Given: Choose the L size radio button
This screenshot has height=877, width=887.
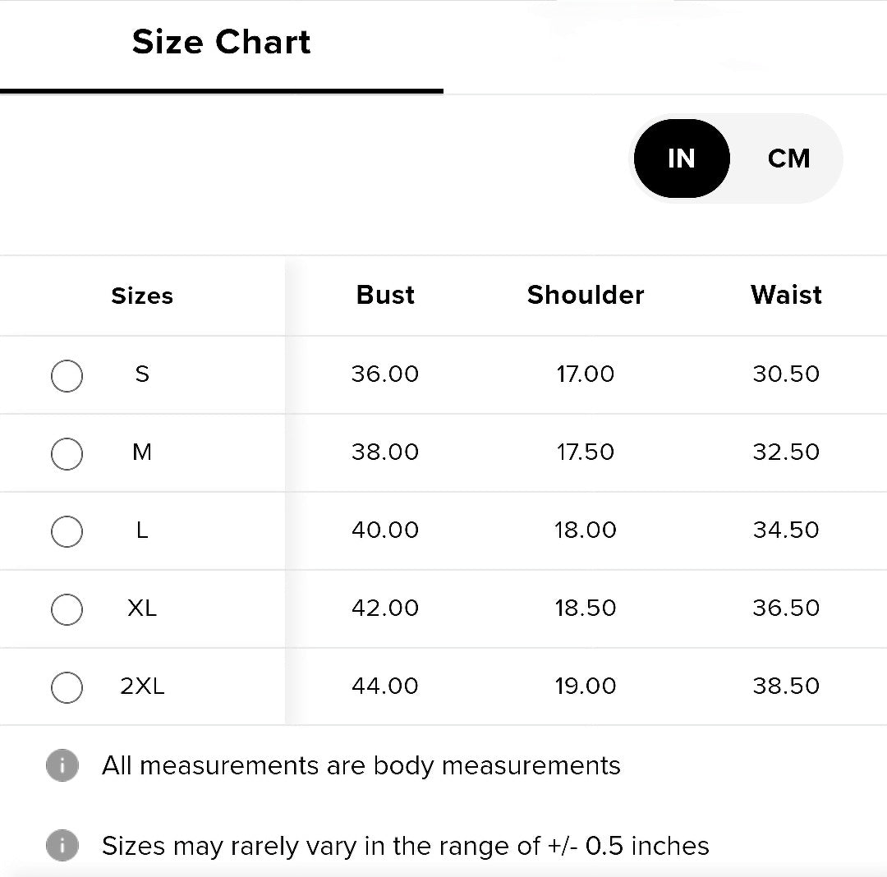Looking at the screenshot, I should (x=67, y=531).
